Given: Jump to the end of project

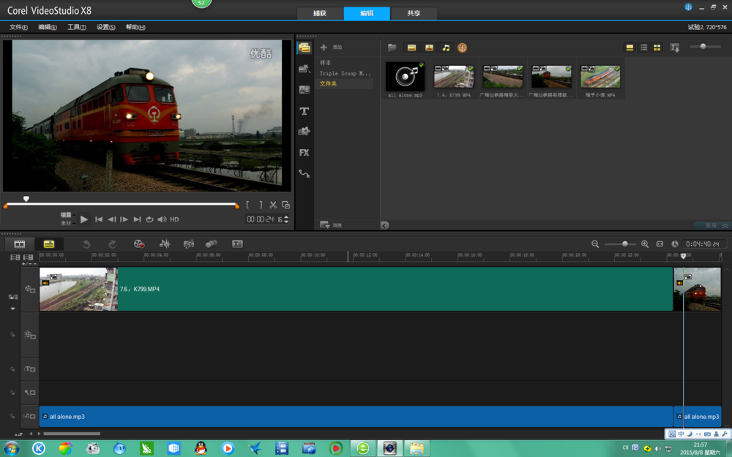Looking at the screenshot, I should [x=138, y=219].
